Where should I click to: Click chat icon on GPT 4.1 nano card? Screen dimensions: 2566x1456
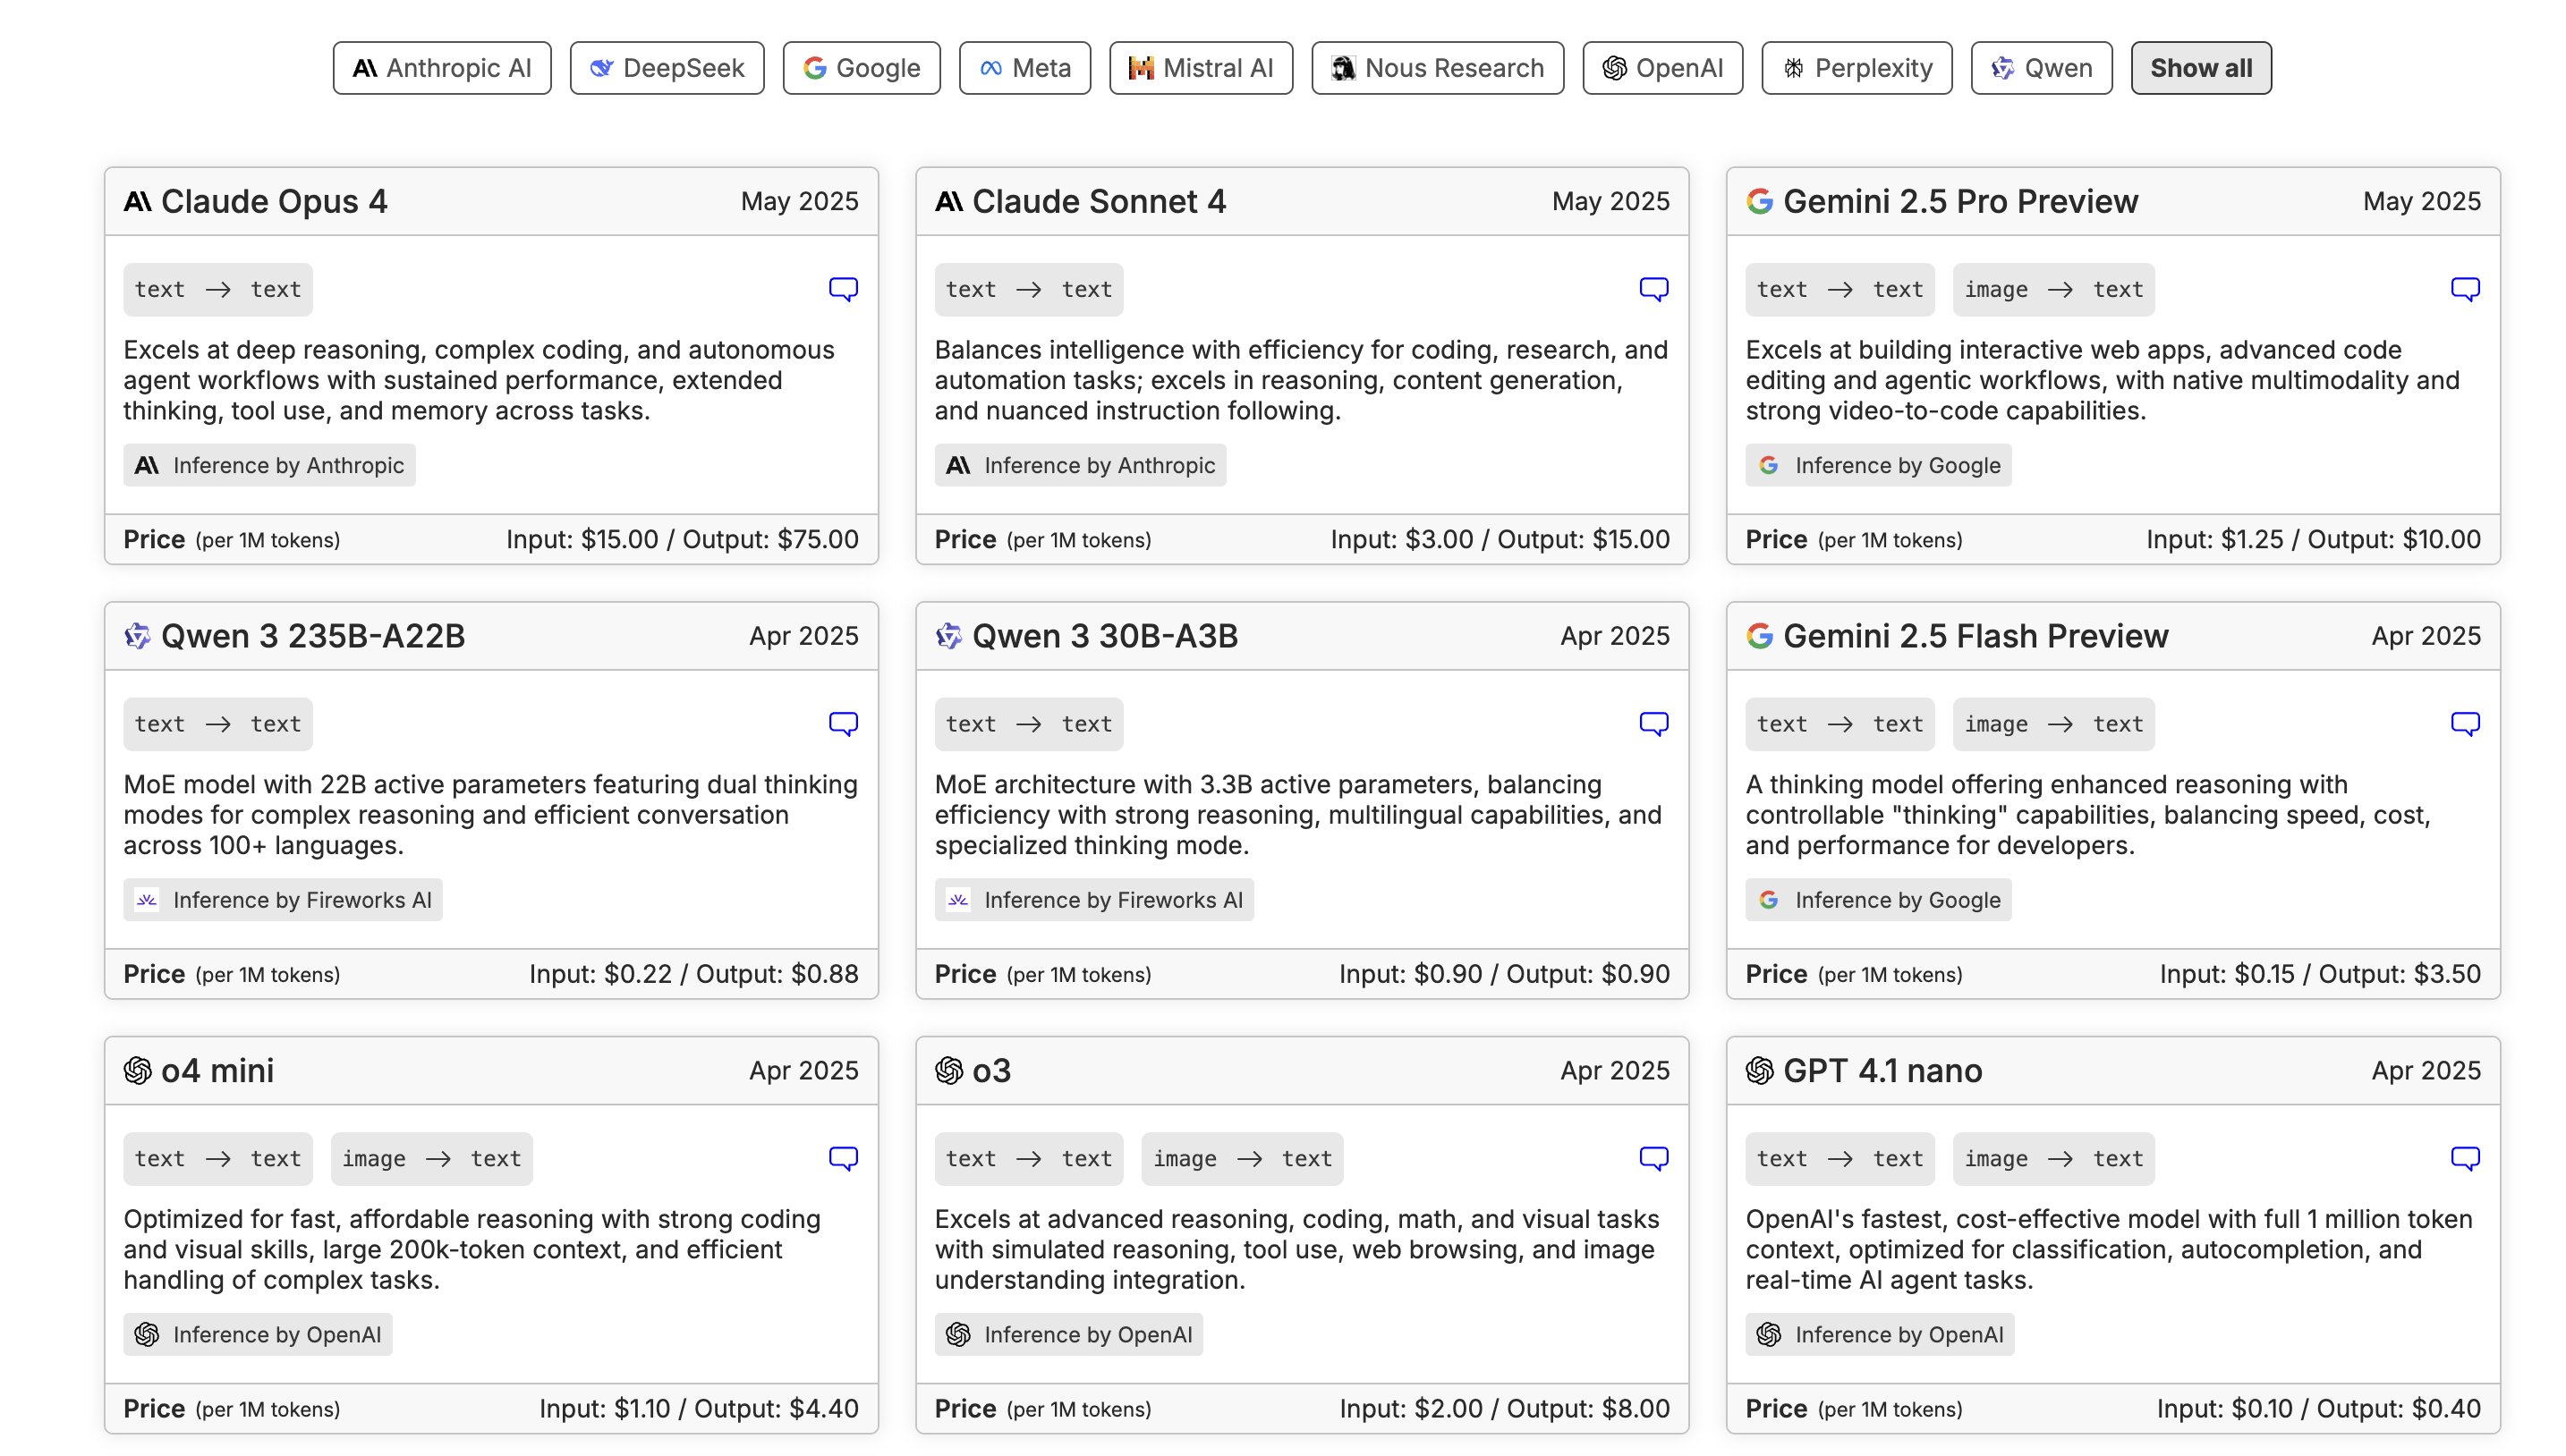click(x=2464, y=1158)
